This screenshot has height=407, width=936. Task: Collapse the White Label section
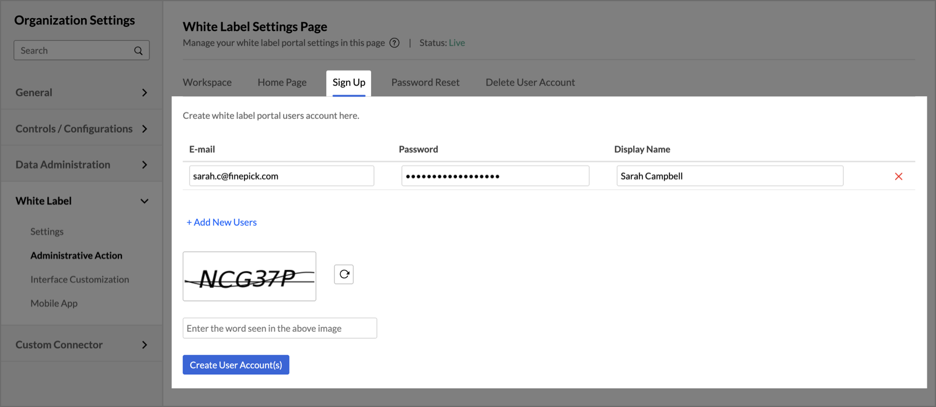click(82, 201)
